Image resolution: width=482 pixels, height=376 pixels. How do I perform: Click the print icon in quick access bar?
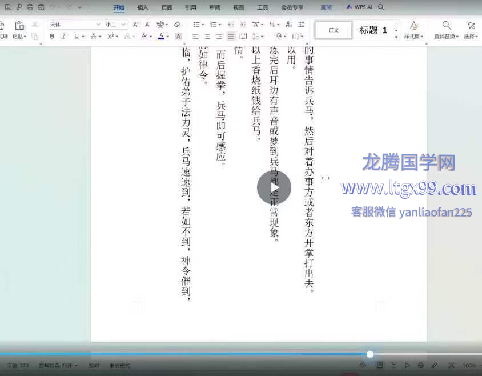pos(30,7)
